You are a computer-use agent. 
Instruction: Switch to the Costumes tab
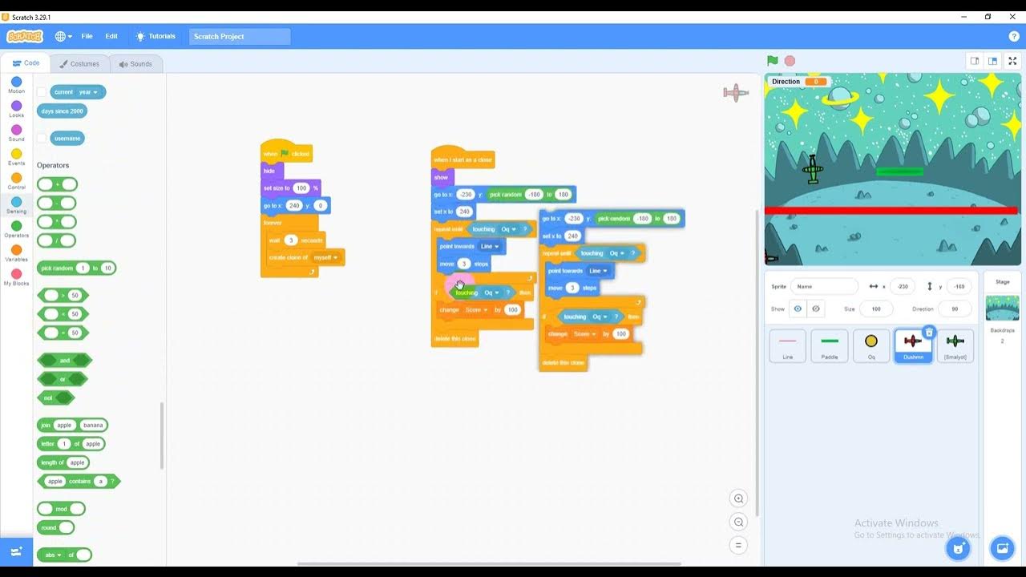[79, 64]
